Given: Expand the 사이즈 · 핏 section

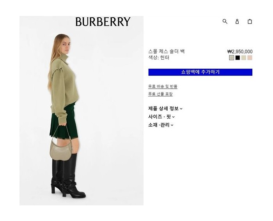Looking at the screenshot, I should 161,117.
